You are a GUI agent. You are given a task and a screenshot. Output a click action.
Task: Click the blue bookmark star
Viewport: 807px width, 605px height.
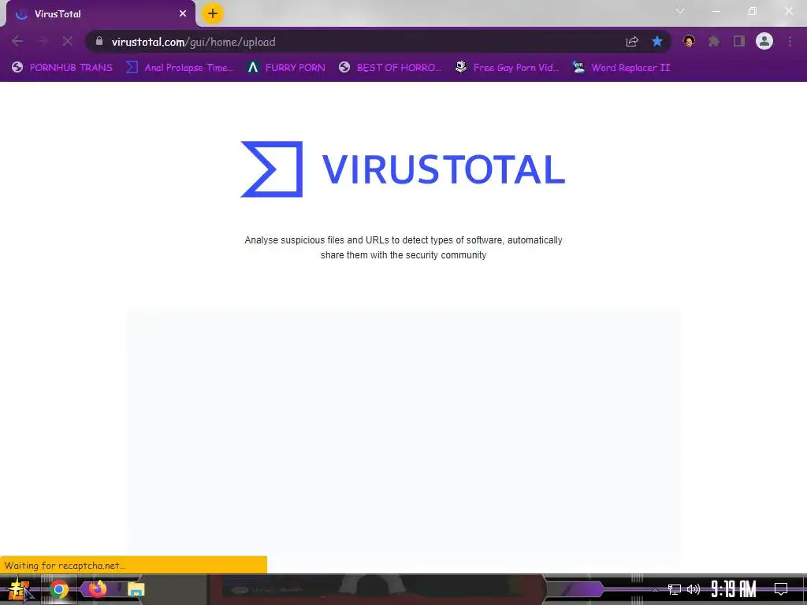pyautogui.click(x=657, y=41)
